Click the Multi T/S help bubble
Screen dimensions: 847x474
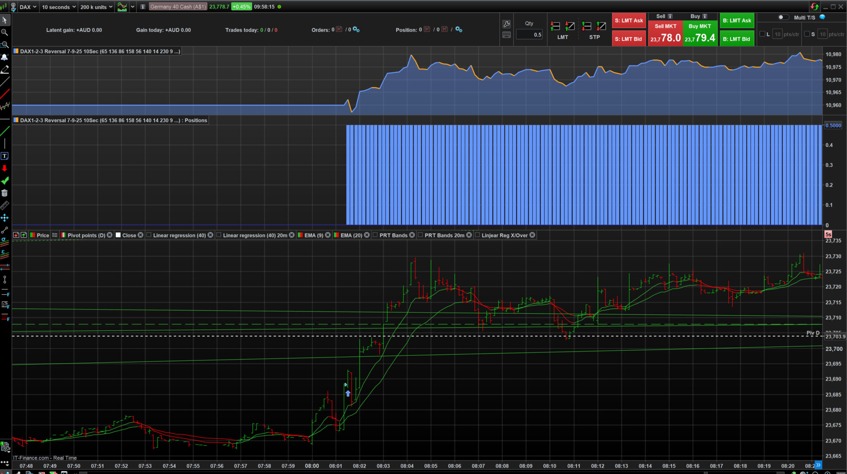pos(822,17)
